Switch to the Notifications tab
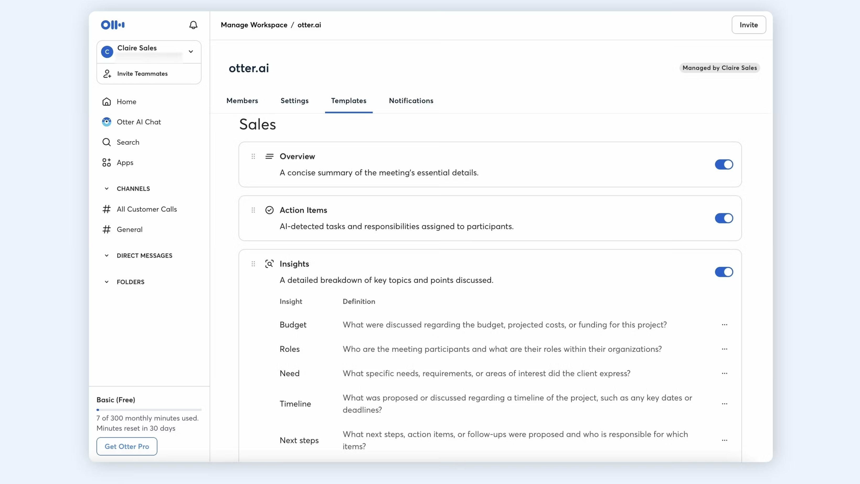 pyautogui.click(x=411, y=101)
